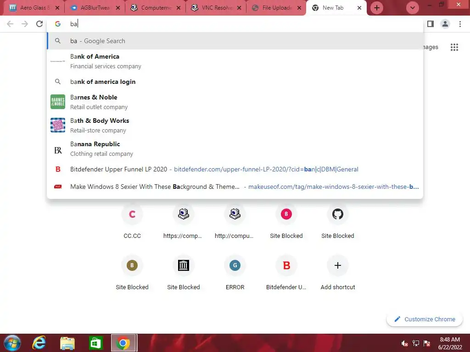Open the side panel icon in the toolbar
Viewport: 470px width, 352px height.
click(431, 24)
